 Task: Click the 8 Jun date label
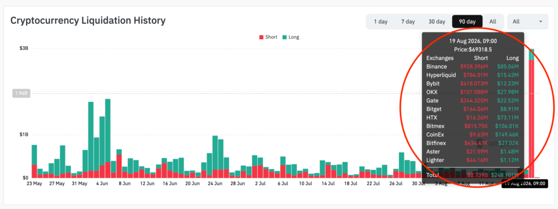[x=125, y=184]
